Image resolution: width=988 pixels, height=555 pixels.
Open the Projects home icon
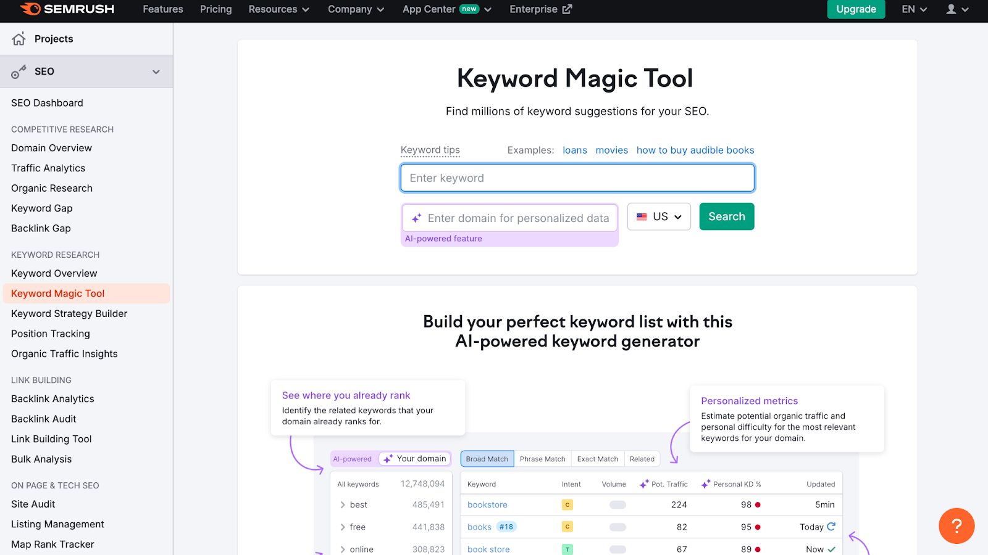pos(19,39)
